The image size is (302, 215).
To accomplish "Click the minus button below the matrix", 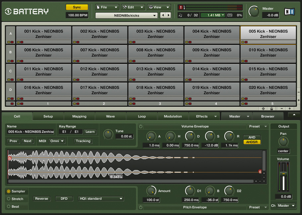I will tap(281, 108).
